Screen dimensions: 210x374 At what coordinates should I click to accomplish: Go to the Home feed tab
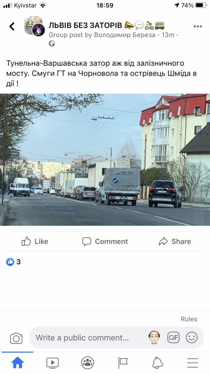[x=17, y=363]
